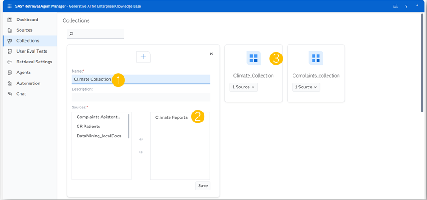Click the Climate_Collection tile icon
Screen dimensions: 427x200
(253, 58)
